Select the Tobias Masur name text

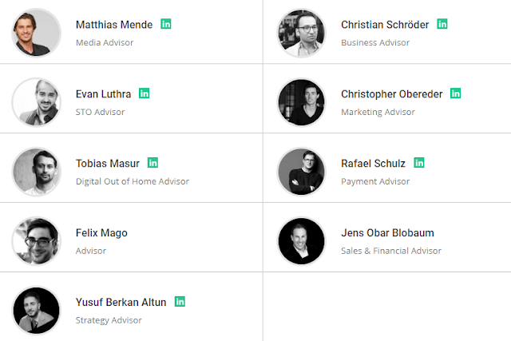tap(108, 164)
